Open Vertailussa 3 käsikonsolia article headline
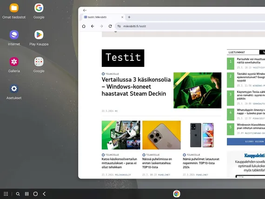 pyautogui.click(x=136, y=86)
